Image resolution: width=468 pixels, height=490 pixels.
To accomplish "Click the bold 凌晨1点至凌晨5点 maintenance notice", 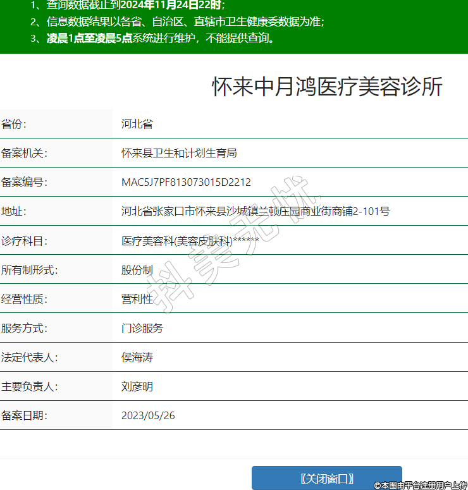I will pyautogui.click(x=89, y=38).
